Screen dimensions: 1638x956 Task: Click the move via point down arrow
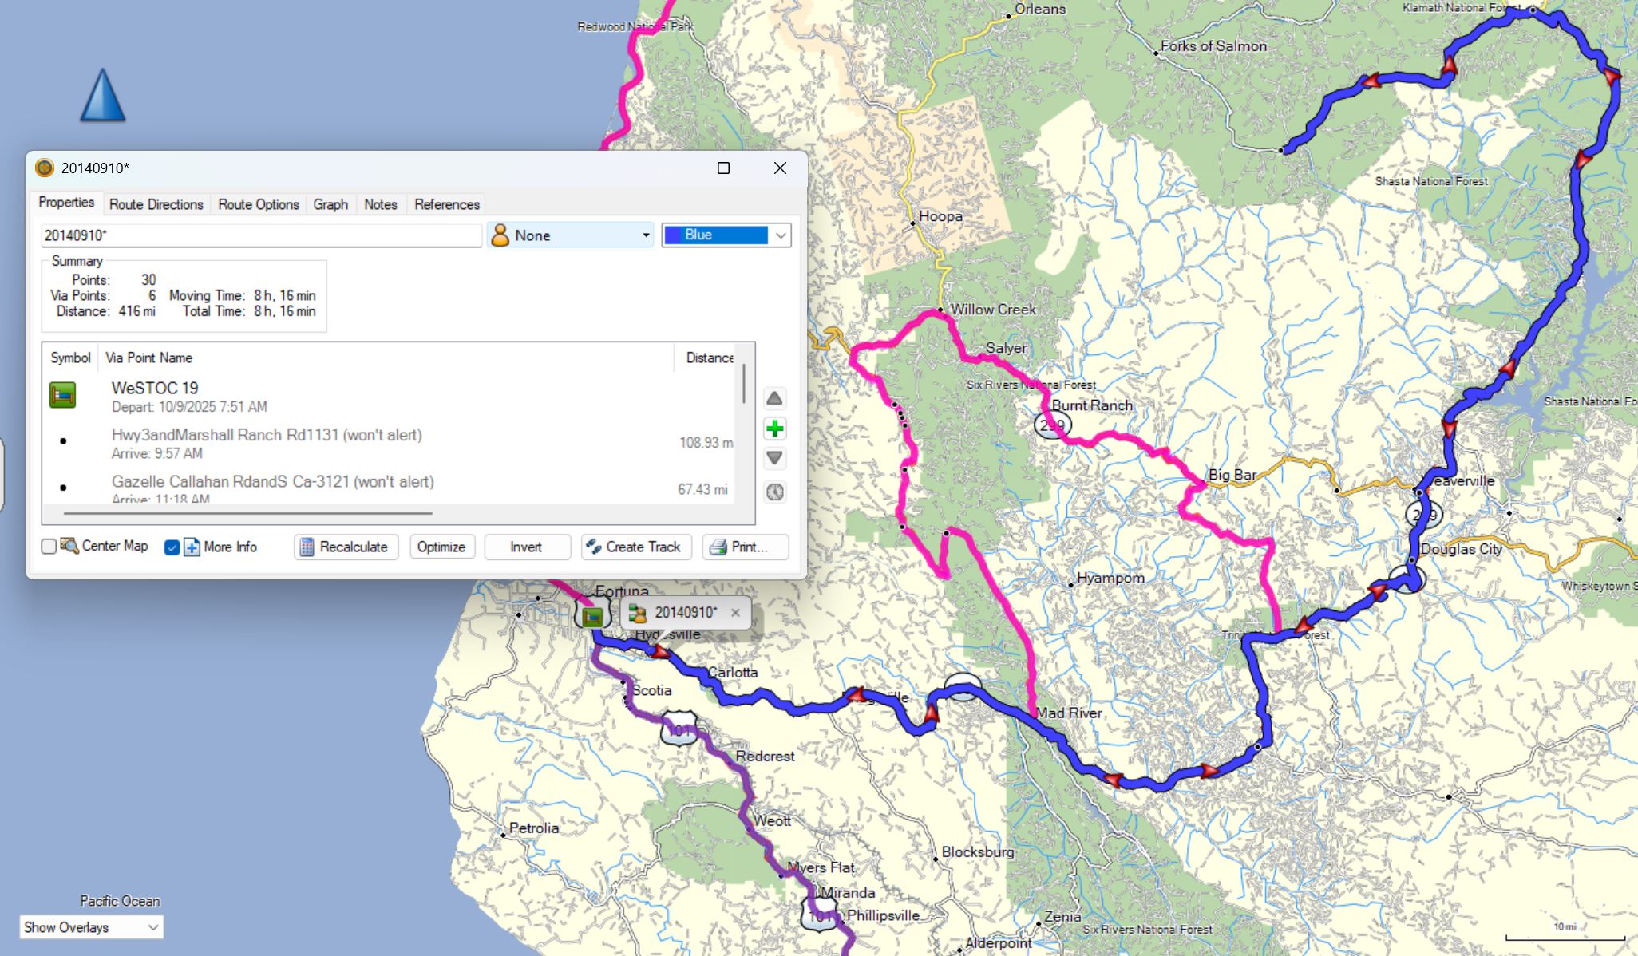click(x=774, y=459)
